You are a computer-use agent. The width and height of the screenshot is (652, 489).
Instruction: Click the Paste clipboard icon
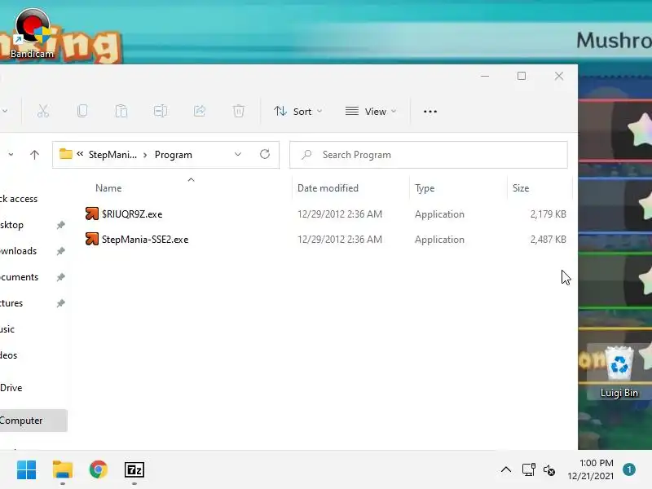(x=121, y=111)
